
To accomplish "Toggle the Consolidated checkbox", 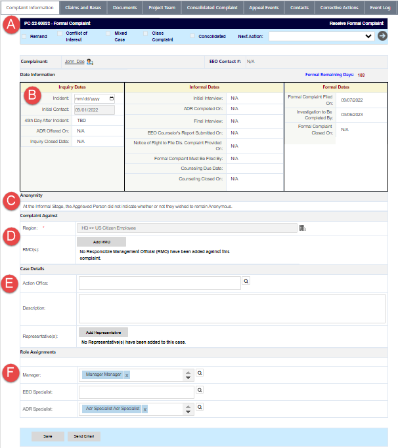I will point(192,36).
